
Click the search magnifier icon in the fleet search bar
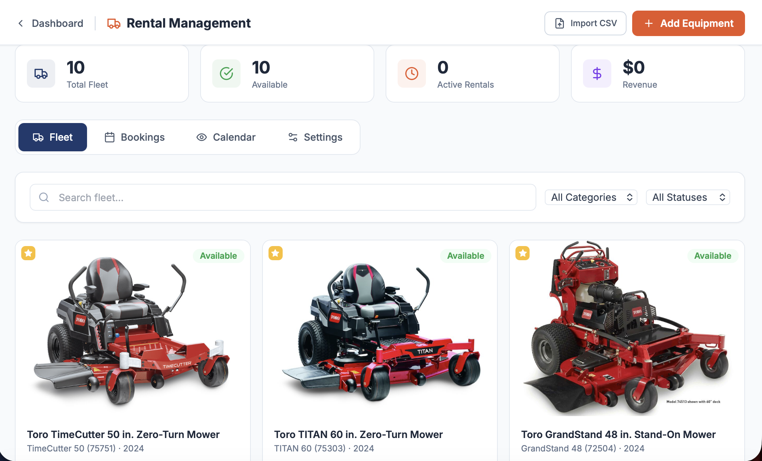pos(44,197)
